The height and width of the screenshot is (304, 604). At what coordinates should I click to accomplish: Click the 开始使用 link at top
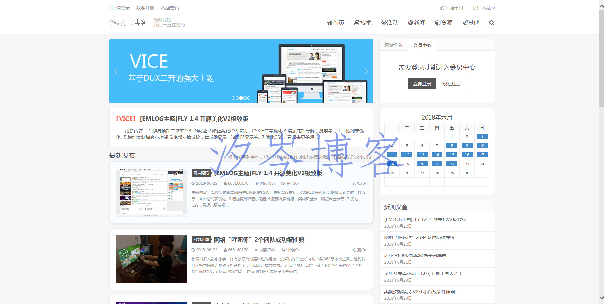click(452, 8)
